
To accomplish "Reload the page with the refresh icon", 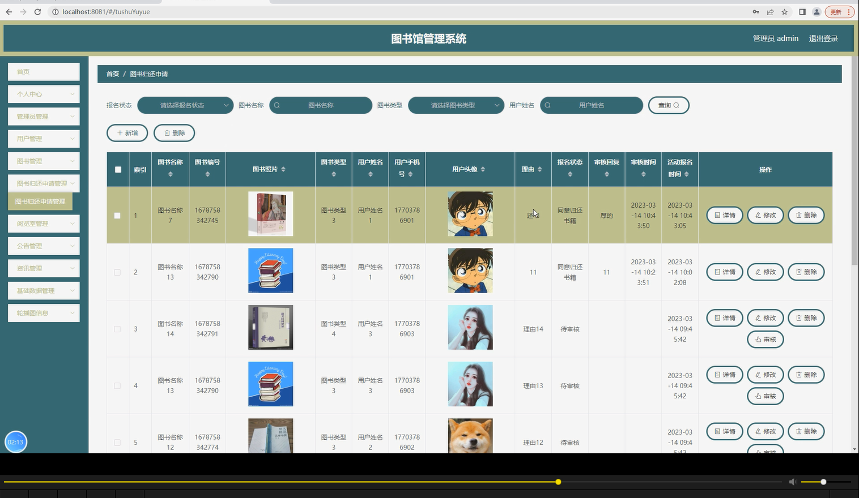I will pos(37,12).
